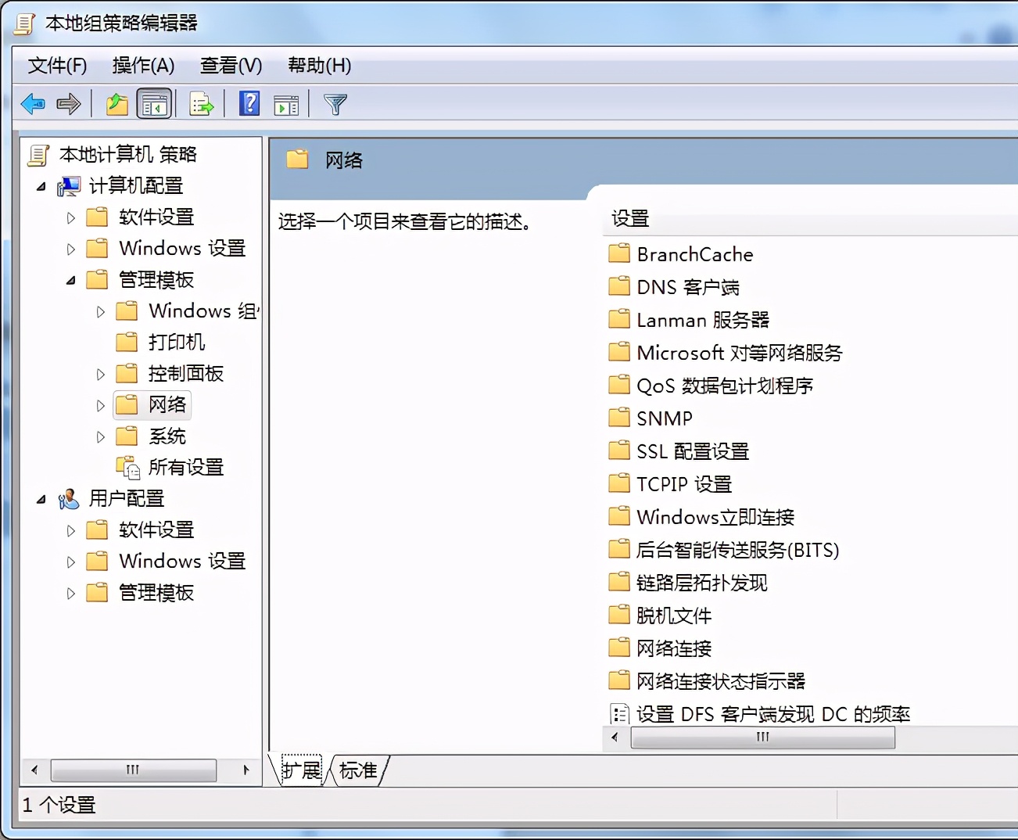
Task: Click the horizontal scrollbar below settings list
Action: [762, 738]
